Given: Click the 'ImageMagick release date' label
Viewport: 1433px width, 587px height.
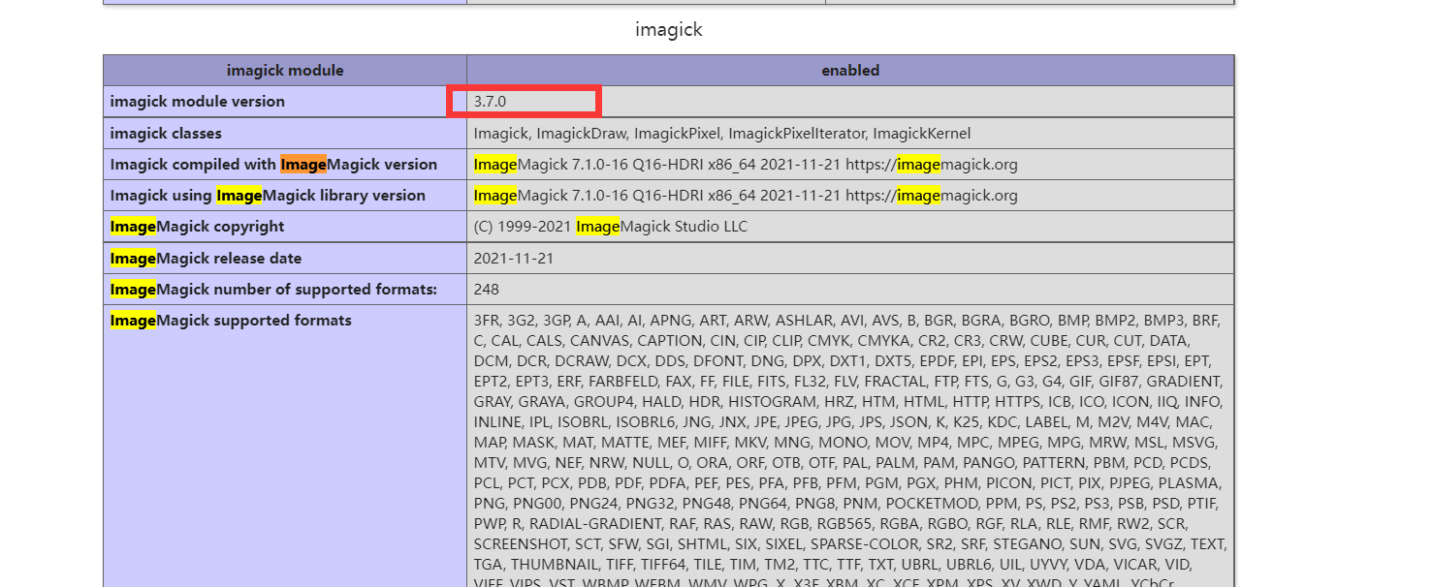Looking at the screenshot, I should 206,259.
